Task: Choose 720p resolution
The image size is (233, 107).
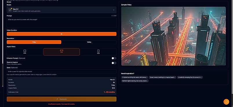Action: [x=34, y=42]
